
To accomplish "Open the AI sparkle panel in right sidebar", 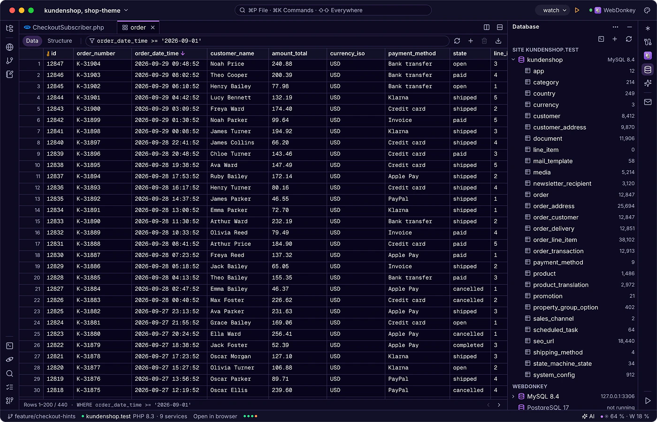I will click(x=648, y=83).
